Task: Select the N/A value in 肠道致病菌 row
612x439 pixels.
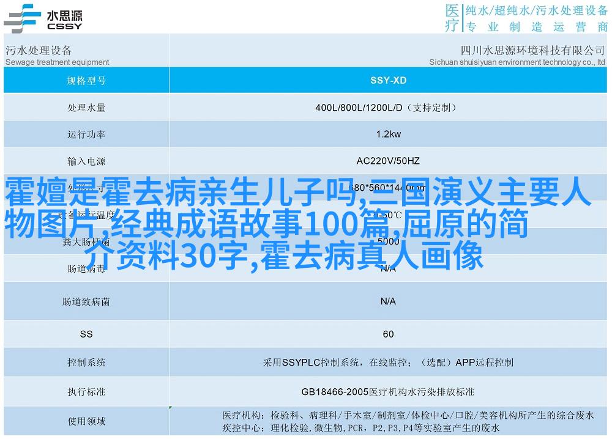Action: 388,301
